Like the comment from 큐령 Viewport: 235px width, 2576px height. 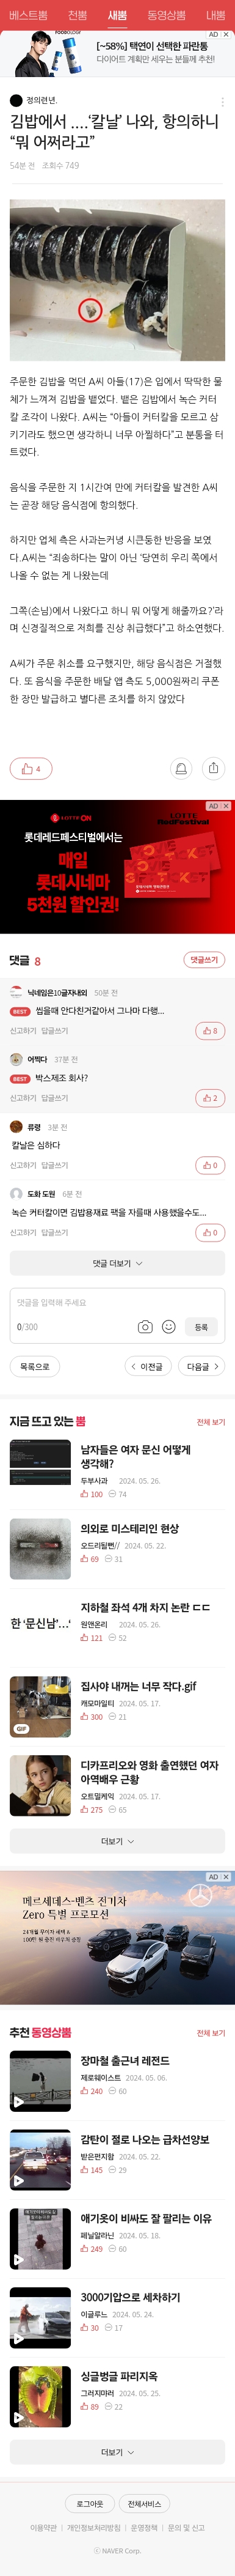[210, 1165]
